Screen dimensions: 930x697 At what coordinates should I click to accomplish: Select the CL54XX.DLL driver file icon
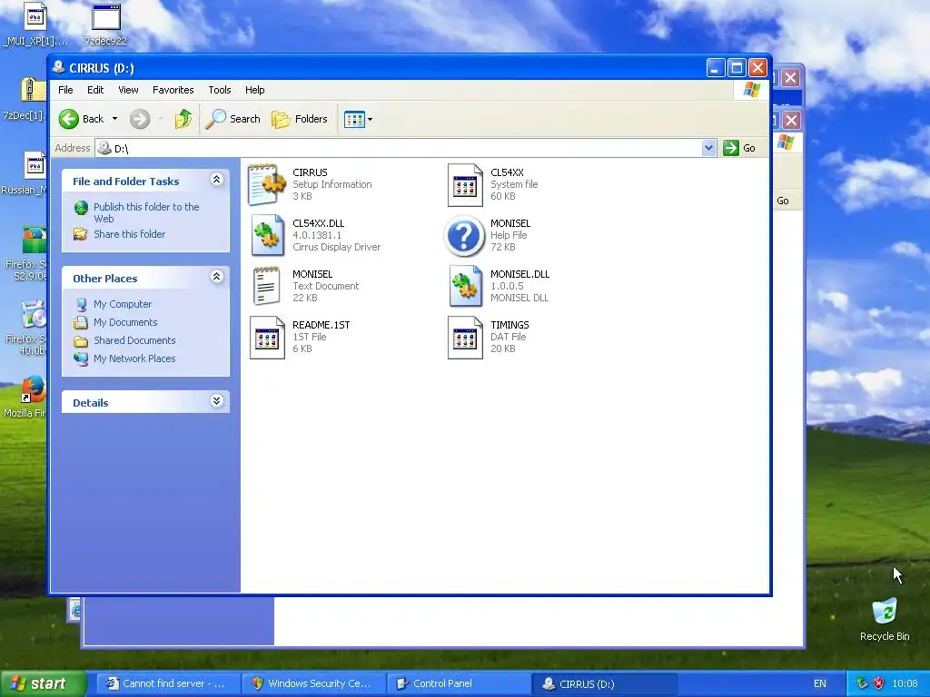[x=267, y=235]
